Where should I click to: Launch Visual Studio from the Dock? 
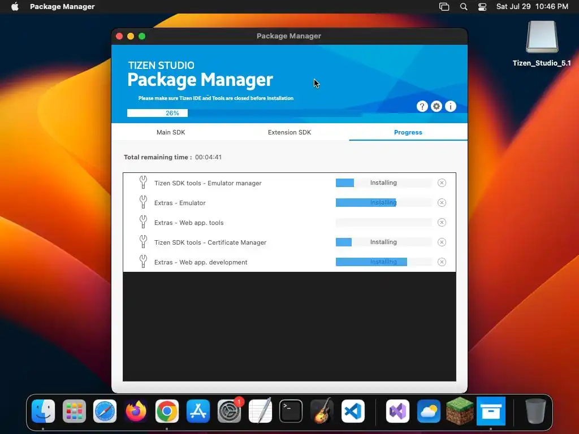pos(397,411)
